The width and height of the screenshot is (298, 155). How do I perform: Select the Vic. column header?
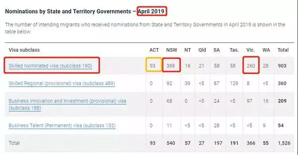click(250, 50)
